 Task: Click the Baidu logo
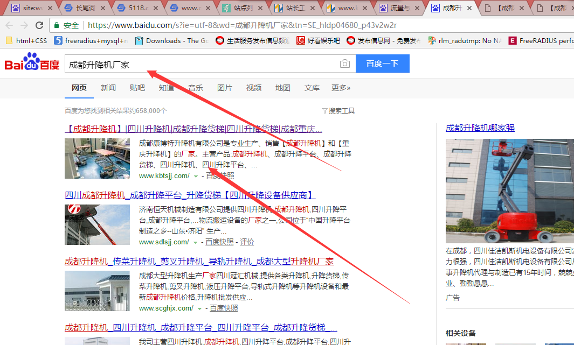pyautogui.click(x=32, y=62)
